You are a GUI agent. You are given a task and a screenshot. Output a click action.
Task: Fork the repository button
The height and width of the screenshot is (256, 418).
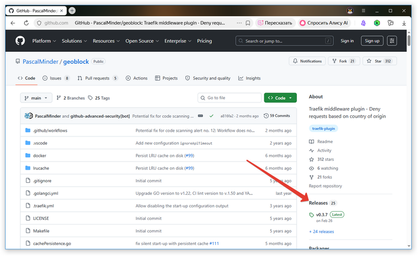coord(344,61)
